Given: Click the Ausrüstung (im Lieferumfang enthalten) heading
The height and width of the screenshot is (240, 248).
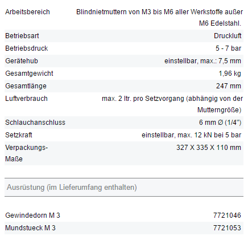Looking at the screenshot, I should click(72, 187).
